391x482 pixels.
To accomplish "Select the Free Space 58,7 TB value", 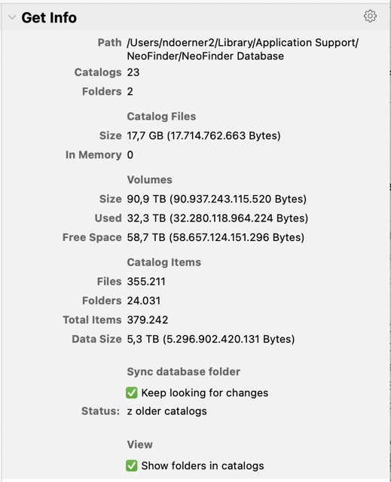I will point(215,237).
